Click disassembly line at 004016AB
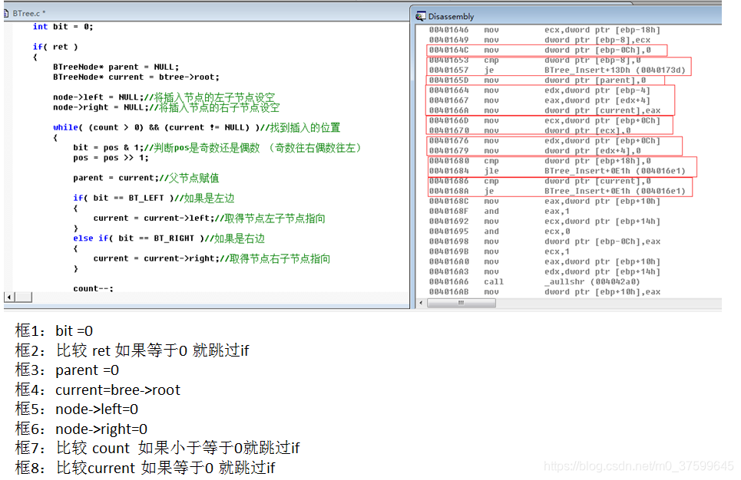 545,291
